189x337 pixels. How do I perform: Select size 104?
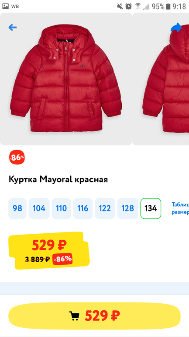click(x=39, y=208)
